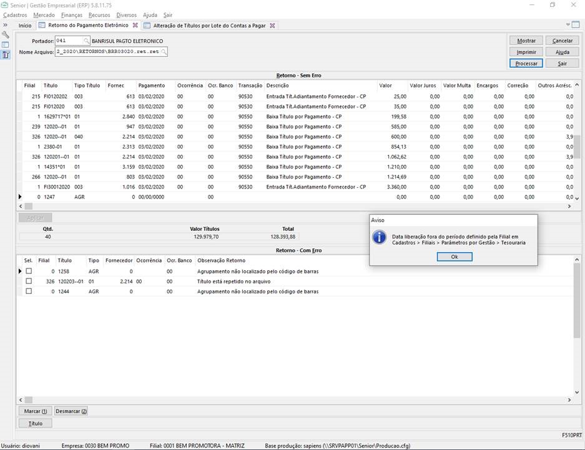Close the Retorno do Pagamento Eletrônico tab
This screenshot has height=450, width=585.
(x=135, y=26)
